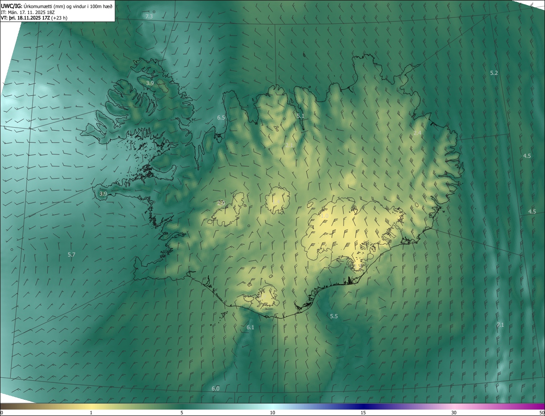Click the title text "Úrkomumætti (mm) og vindur í 100m hæð"
545x416 pixels.
click(67, 6)
